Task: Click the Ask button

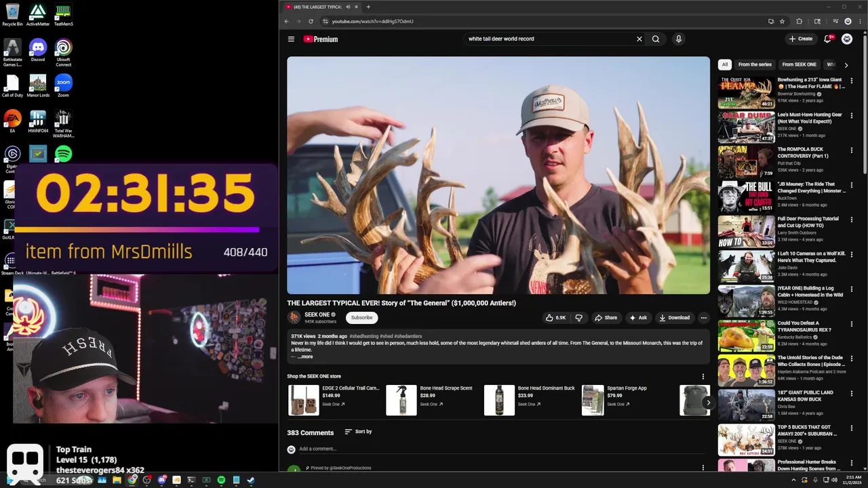Action: 638,318
